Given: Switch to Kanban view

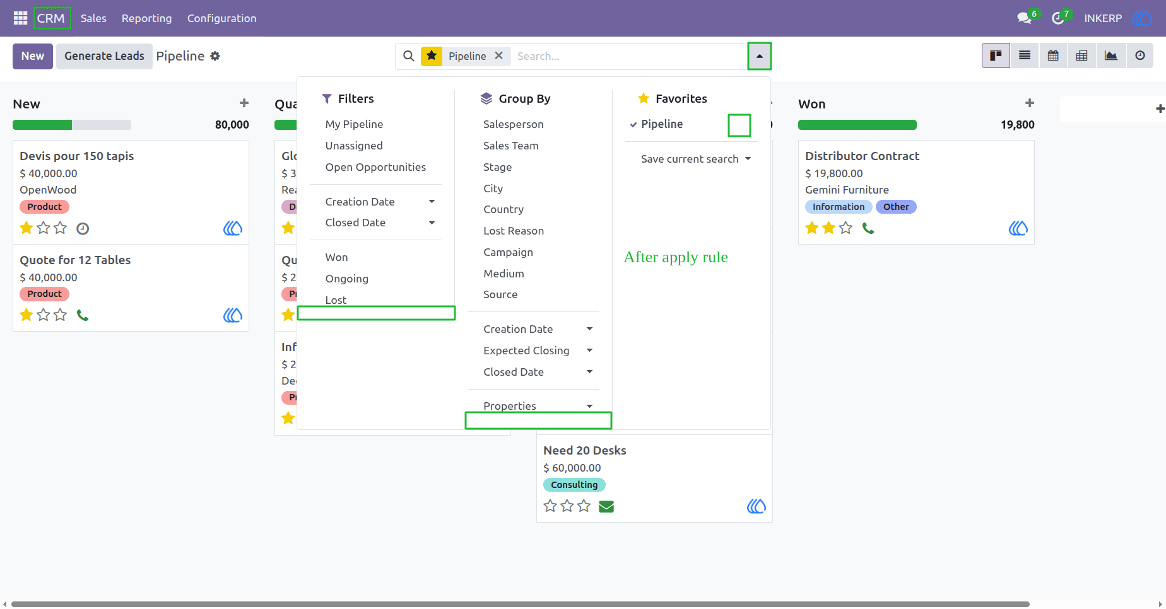Looking at the screenshot, I should point(996,55).
